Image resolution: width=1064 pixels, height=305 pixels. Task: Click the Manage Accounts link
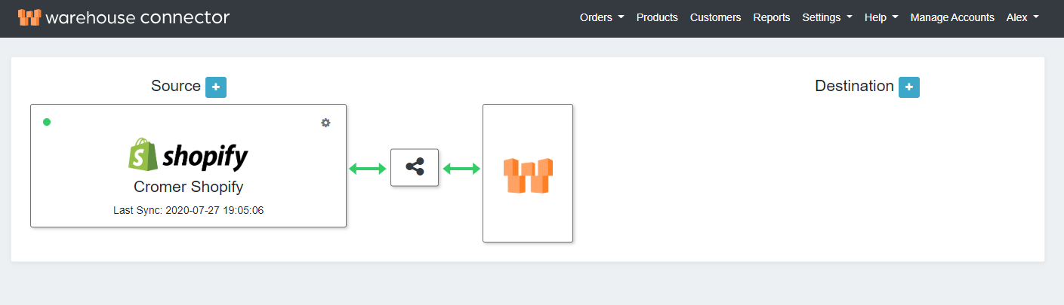pos(952,17)
